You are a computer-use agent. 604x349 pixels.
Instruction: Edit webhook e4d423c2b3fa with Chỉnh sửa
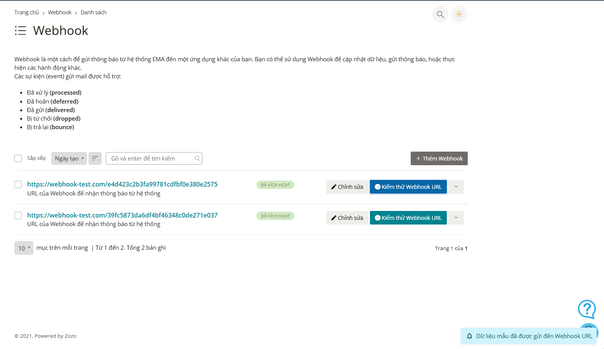coord(347,187)
